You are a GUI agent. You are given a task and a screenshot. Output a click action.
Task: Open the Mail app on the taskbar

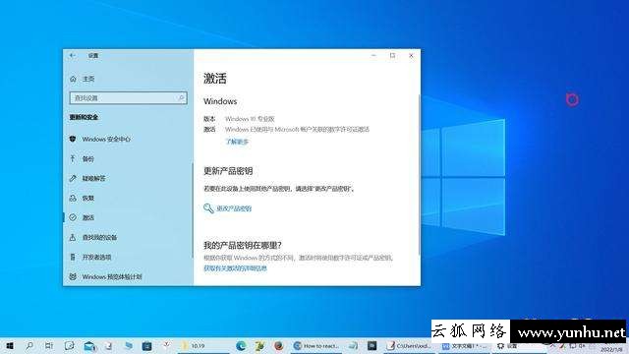tap(89, 345)
